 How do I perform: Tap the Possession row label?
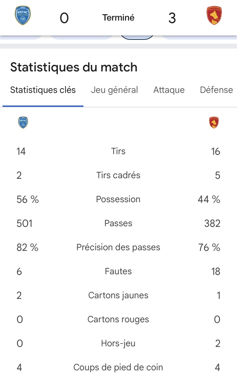[x=118, y=199]
